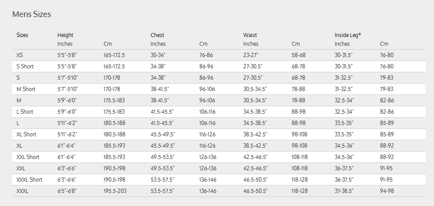
Task: Click the XXXL row height 6'5"-6'8" cell
Action: click(67, 191)
